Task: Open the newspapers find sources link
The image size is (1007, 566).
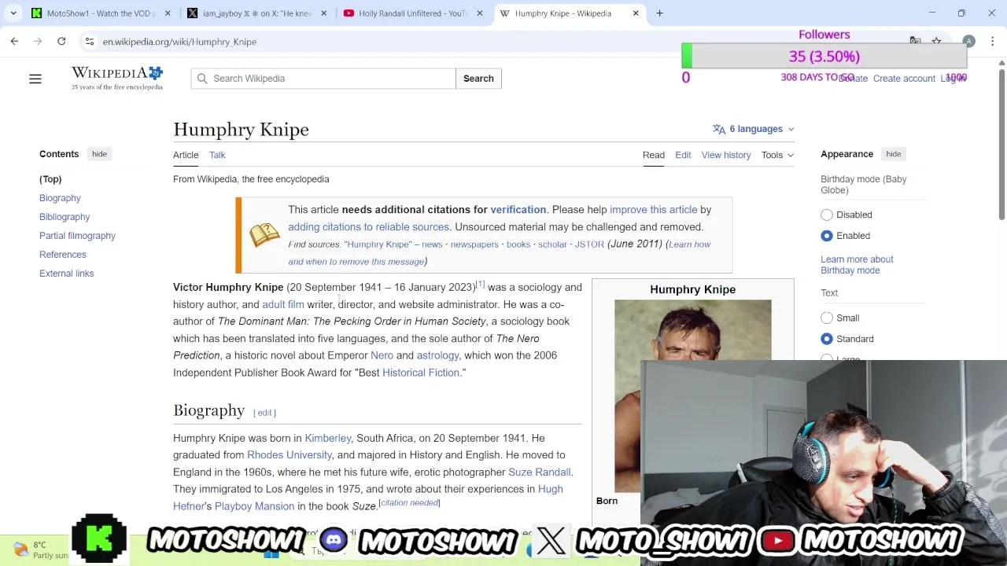Action: tap(474, 244)
